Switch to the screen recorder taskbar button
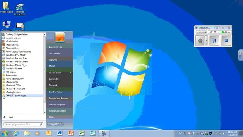This screenshot has height=137, width=243. (x=104, y=134)
